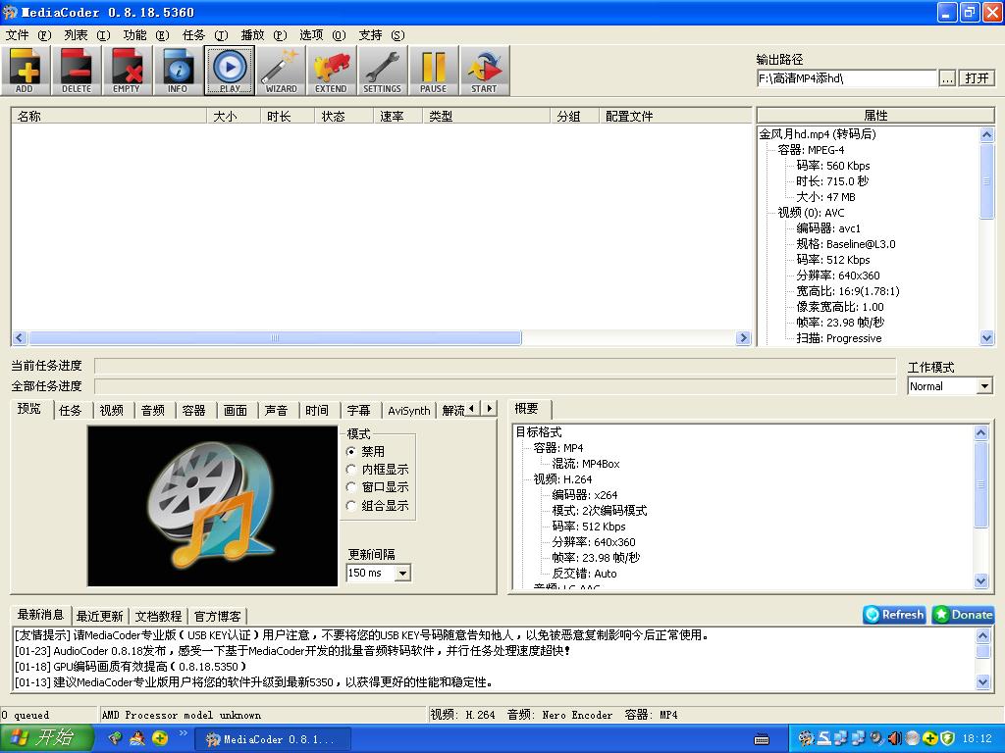Click the START transcoding icon
1005x753 pixels.
pos(485,71)
